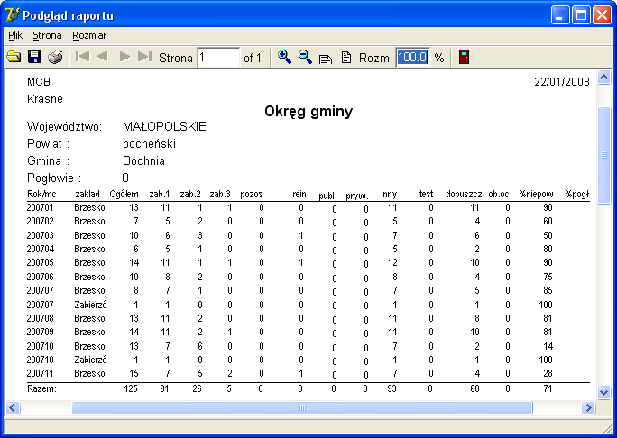Click the 'Rok/mc' column header
The height and width of the screenshot is (438, 617).
tap(41, 195)
